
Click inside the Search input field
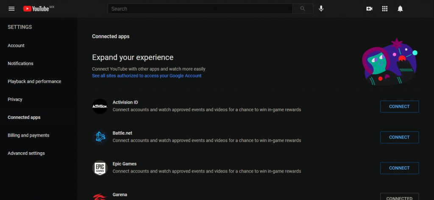(x=200, y=9)
